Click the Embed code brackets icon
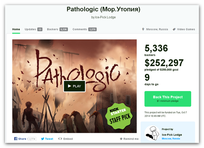 click(60, 139)
